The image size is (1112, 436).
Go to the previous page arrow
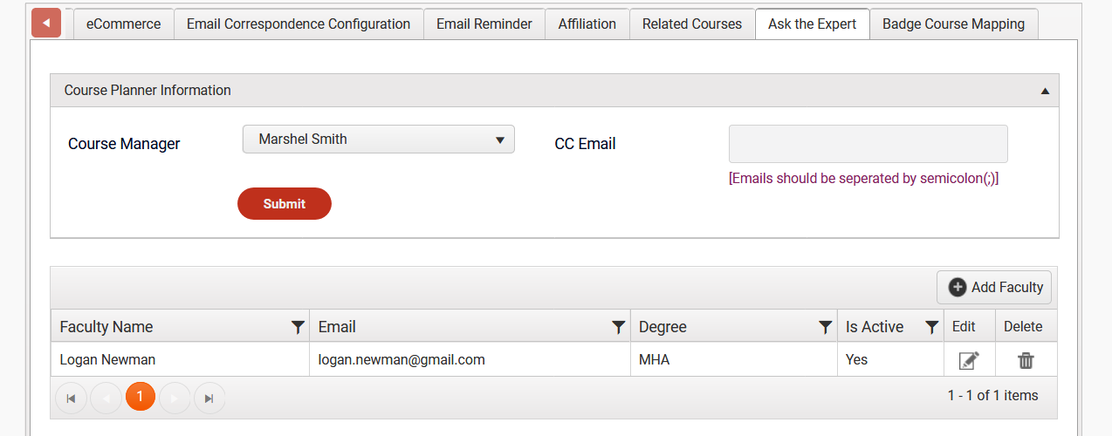tap(106, 398)
